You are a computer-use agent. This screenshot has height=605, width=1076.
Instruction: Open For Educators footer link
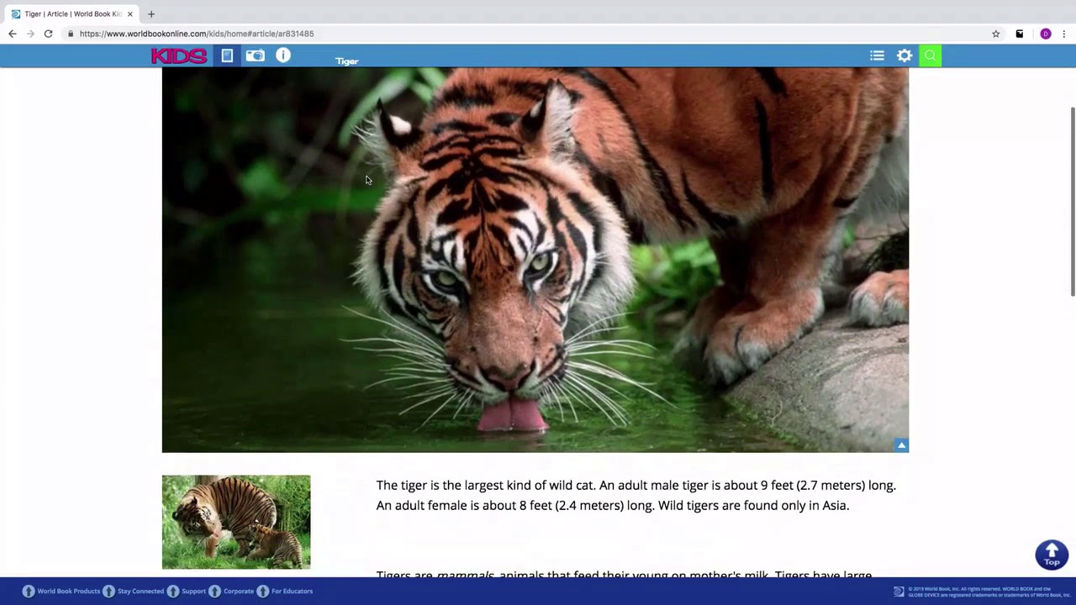pyautogui.click(x=292, y=592)
